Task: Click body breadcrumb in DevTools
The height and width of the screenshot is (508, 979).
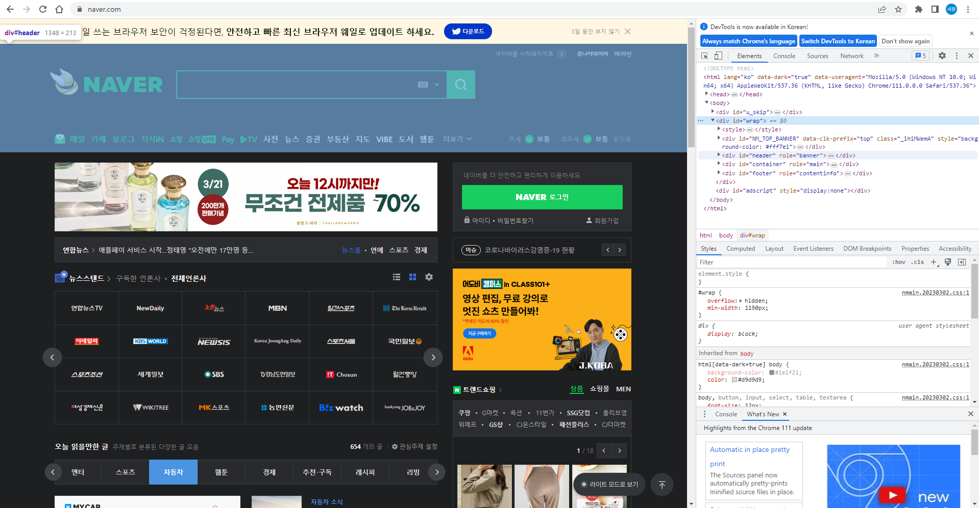Action: tap(726, 235)
